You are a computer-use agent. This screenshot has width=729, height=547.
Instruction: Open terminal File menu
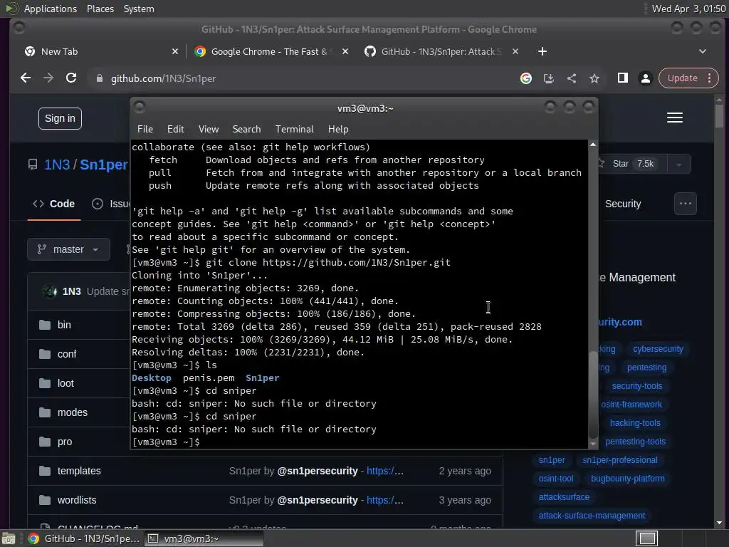(145, 130)
